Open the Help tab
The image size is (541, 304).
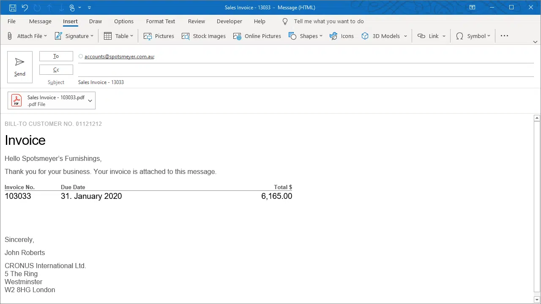[260, 22]
